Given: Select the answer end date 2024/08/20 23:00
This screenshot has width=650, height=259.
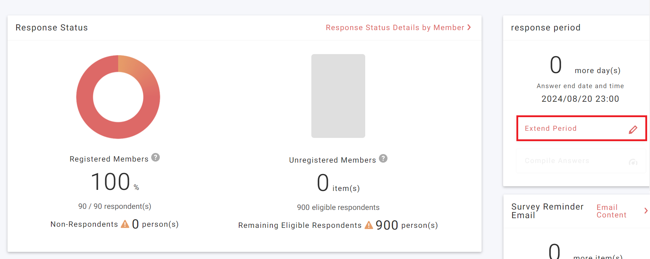Looking at the screenshot, I should pos(580,99).
